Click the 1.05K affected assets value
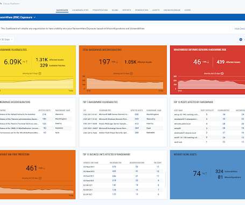245x205 pixels. tap(130, 62)
